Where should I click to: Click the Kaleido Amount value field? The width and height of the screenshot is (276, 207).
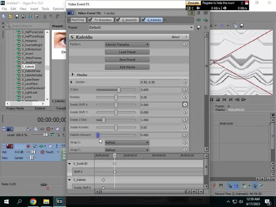point(161,135)
